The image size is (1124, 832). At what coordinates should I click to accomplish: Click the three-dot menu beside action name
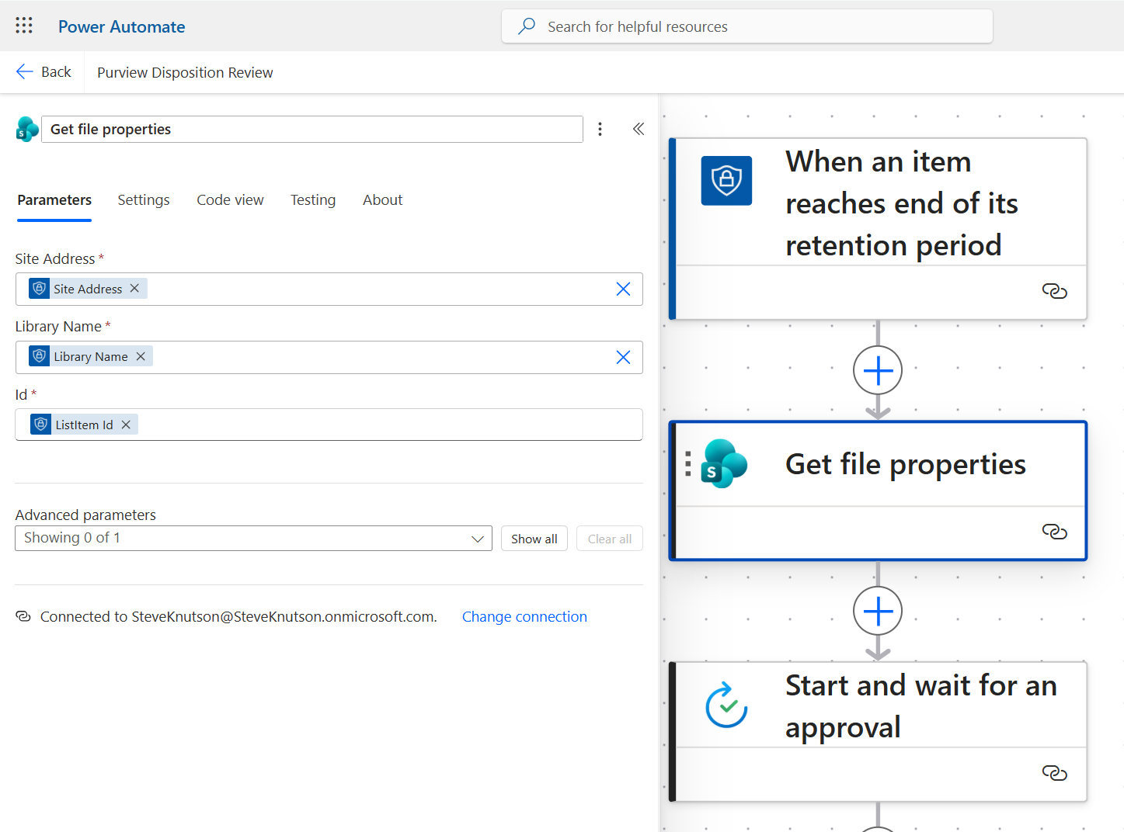[x=600, y=130]
